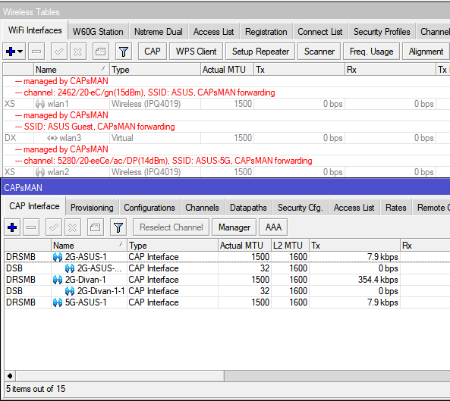
Task: Click the enable checkmark icon in Wireless Tables
Action: tap(59, 52)
